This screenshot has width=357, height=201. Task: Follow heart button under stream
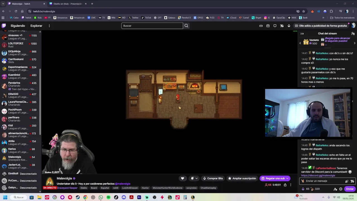tap(182, 178)
